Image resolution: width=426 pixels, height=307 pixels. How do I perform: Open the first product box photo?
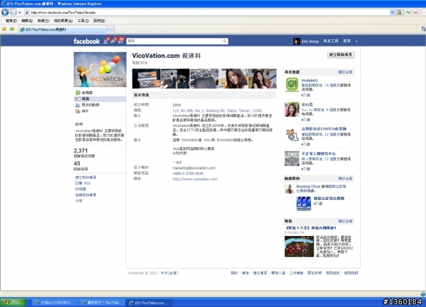click(146, 78)
